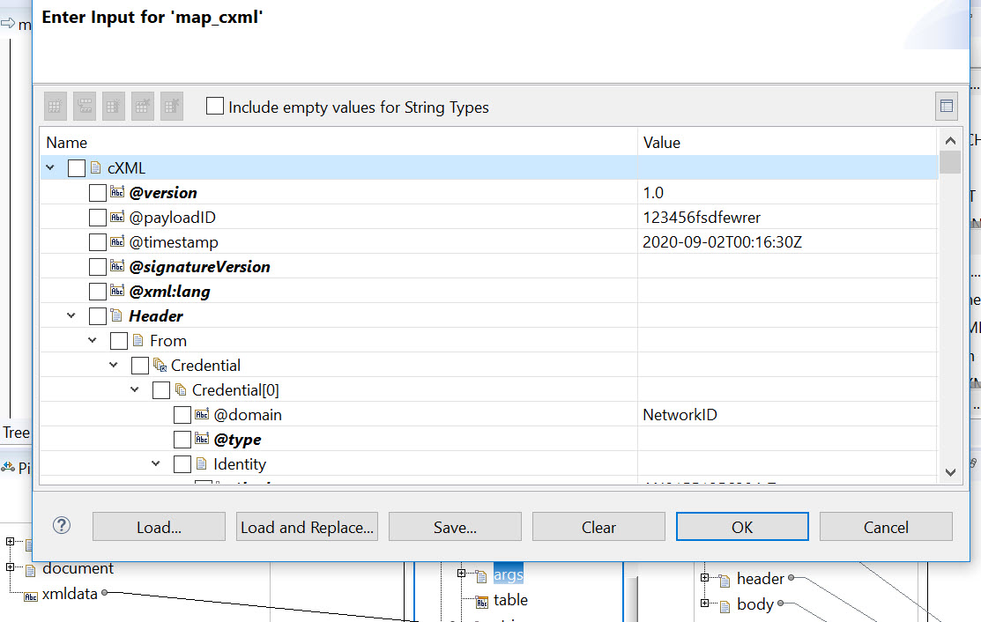Click the Credential array icon
The image size is (981, 622).
pos(160,365)
